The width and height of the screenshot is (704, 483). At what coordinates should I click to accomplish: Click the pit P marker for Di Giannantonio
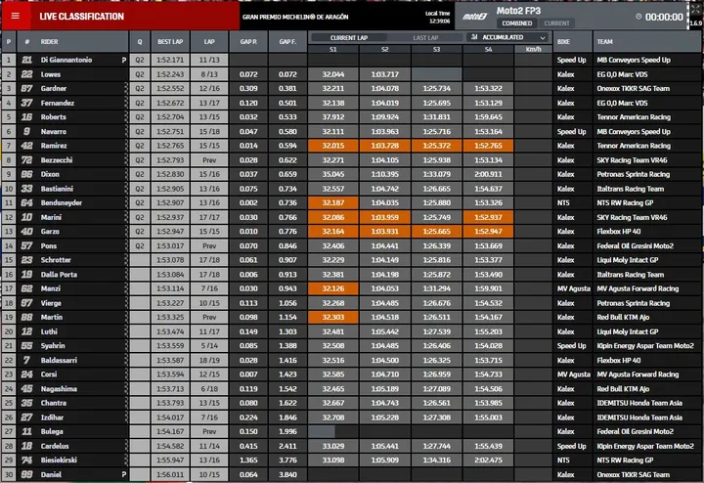tap(123, 60)
